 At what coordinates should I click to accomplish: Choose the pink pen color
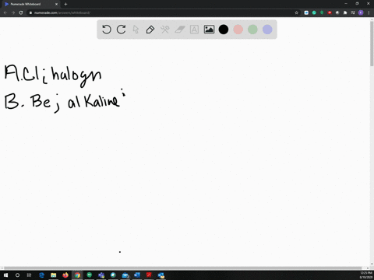point(238,30)
